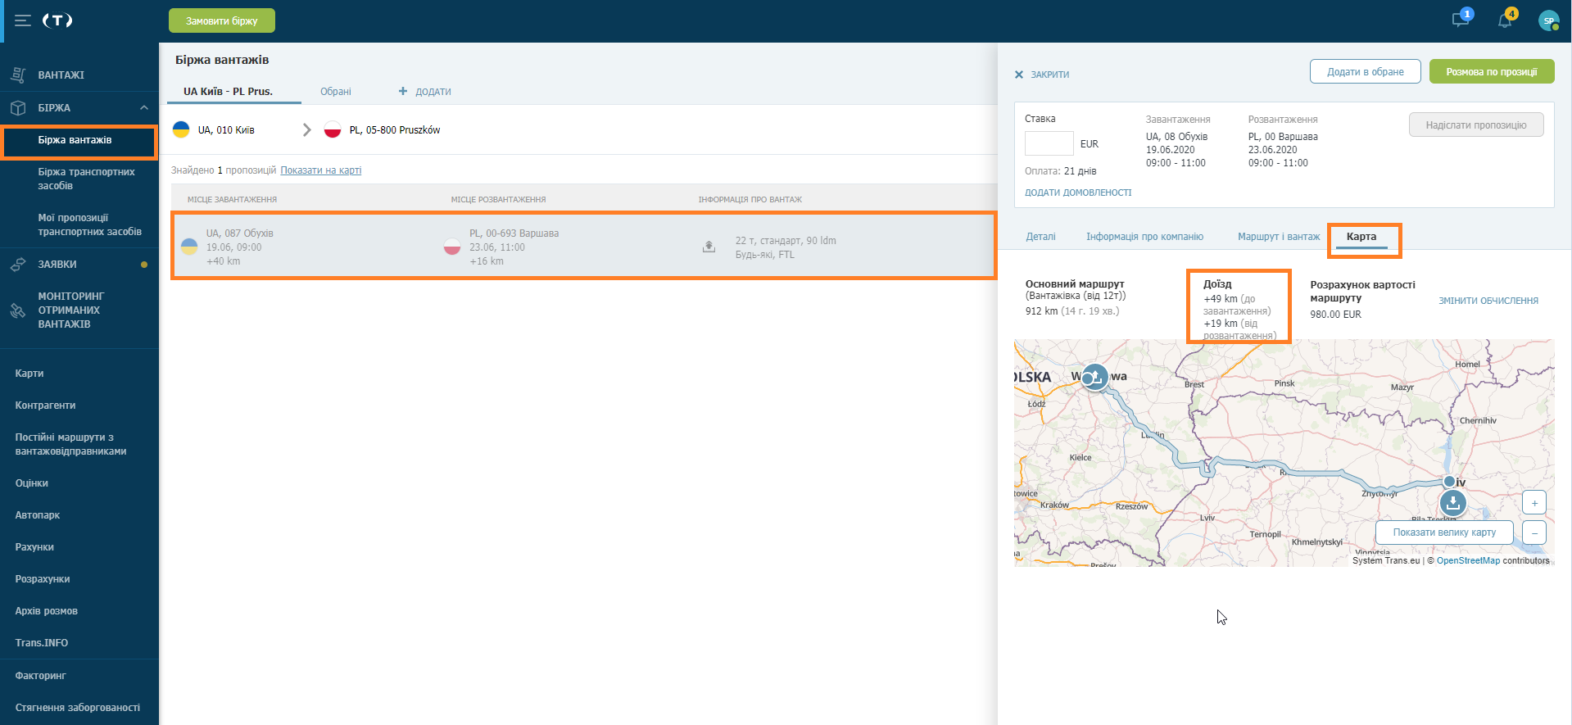Click Розмова по позиції button
The height and width of the screenshot is (725, 1572).
pyautogui.click(x=1491, y=71)
